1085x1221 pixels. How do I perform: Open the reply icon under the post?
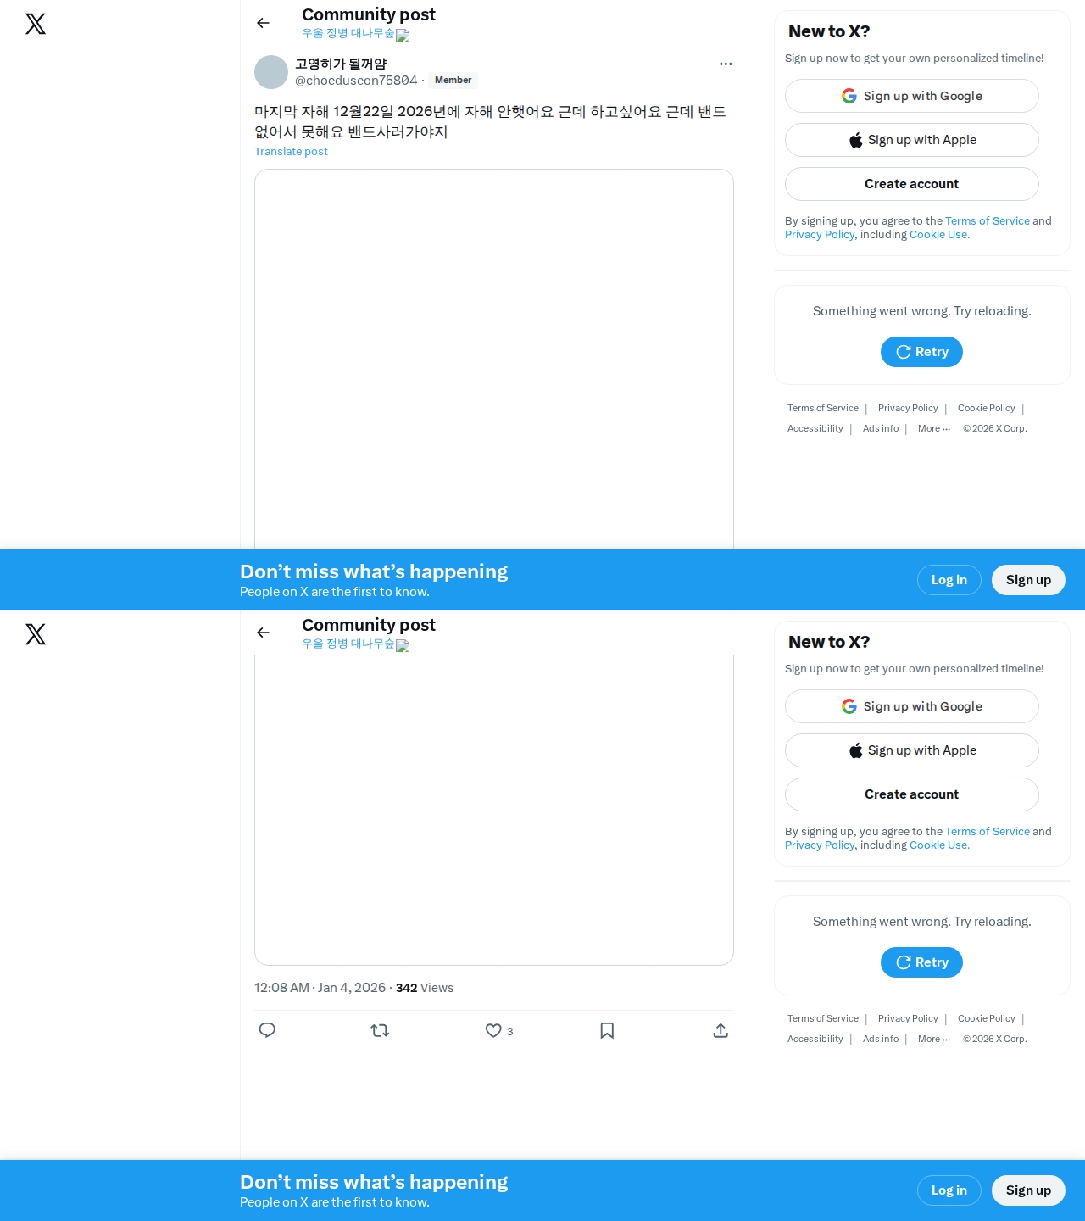tap(267, 1030)
